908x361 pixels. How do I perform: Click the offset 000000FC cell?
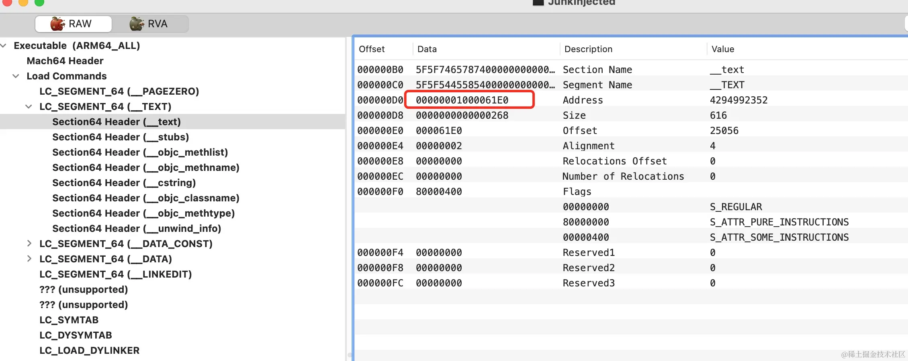click(x=380, y=283)
